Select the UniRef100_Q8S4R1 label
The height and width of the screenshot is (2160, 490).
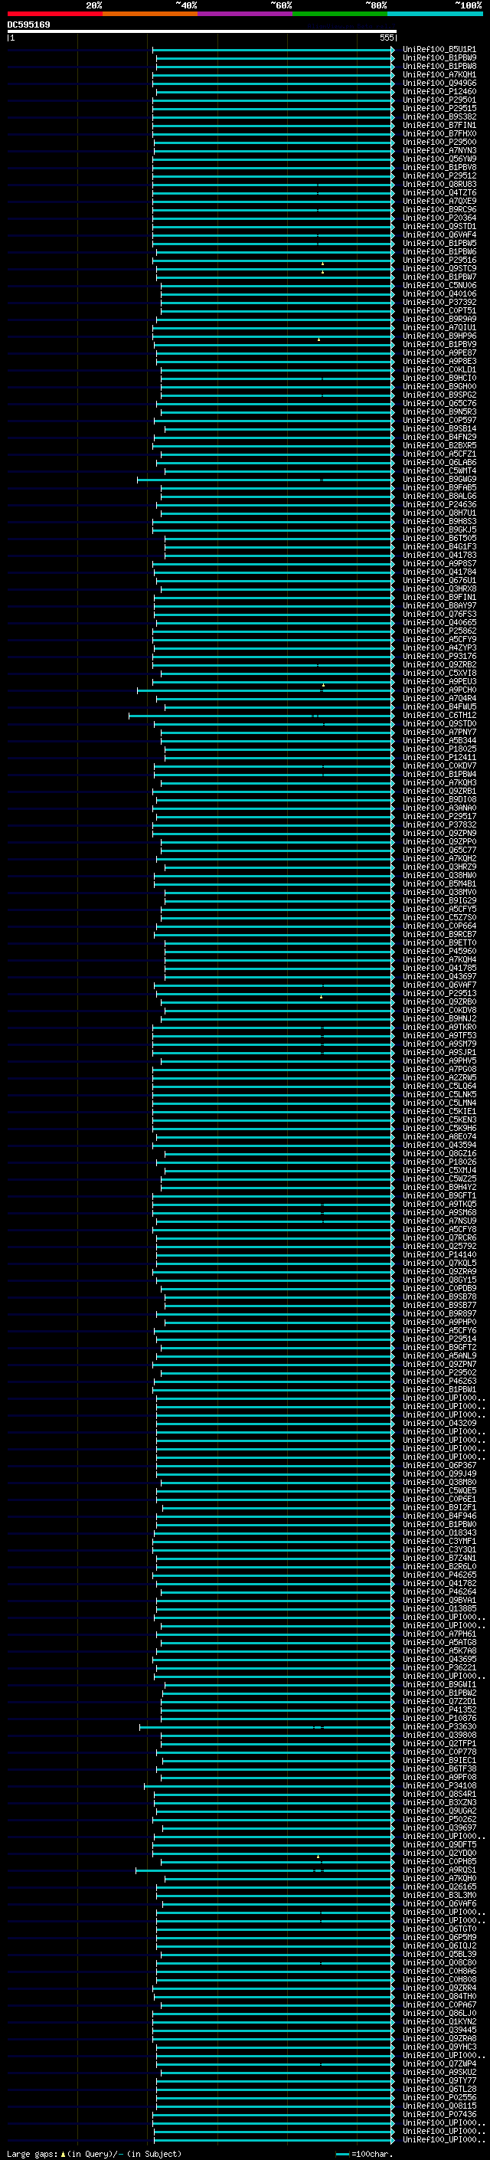click(439, 1795)
